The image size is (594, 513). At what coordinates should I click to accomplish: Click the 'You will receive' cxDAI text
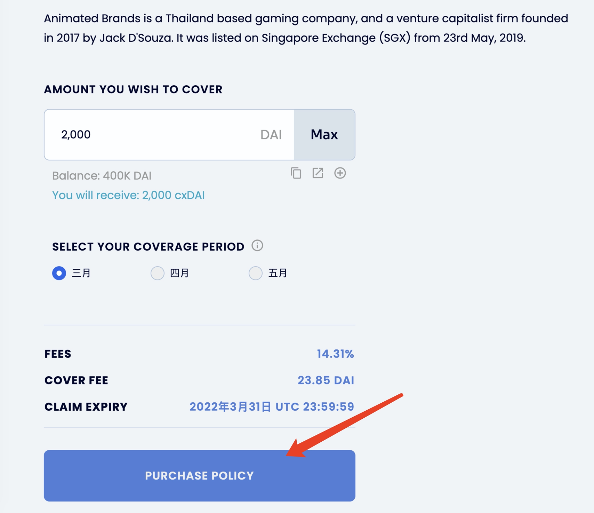pyautogui.click(x=128, y=195)
